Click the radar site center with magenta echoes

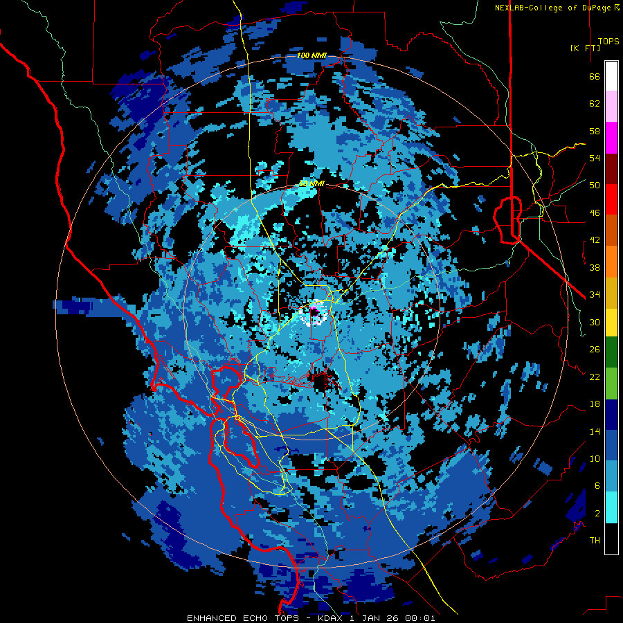coord(314,313)
